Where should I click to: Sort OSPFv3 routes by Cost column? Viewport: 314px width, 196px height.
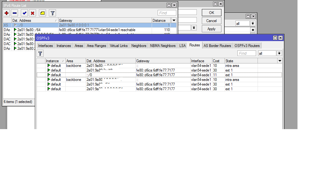(x=218, y=61)
